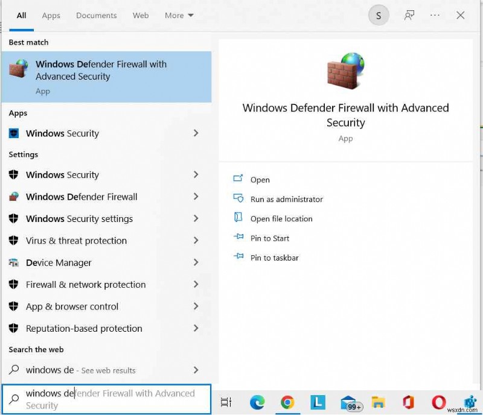The width and height of the screenshot is (483, 415).
Task: Open Device Manager result
Action: [x=107, y=262]
